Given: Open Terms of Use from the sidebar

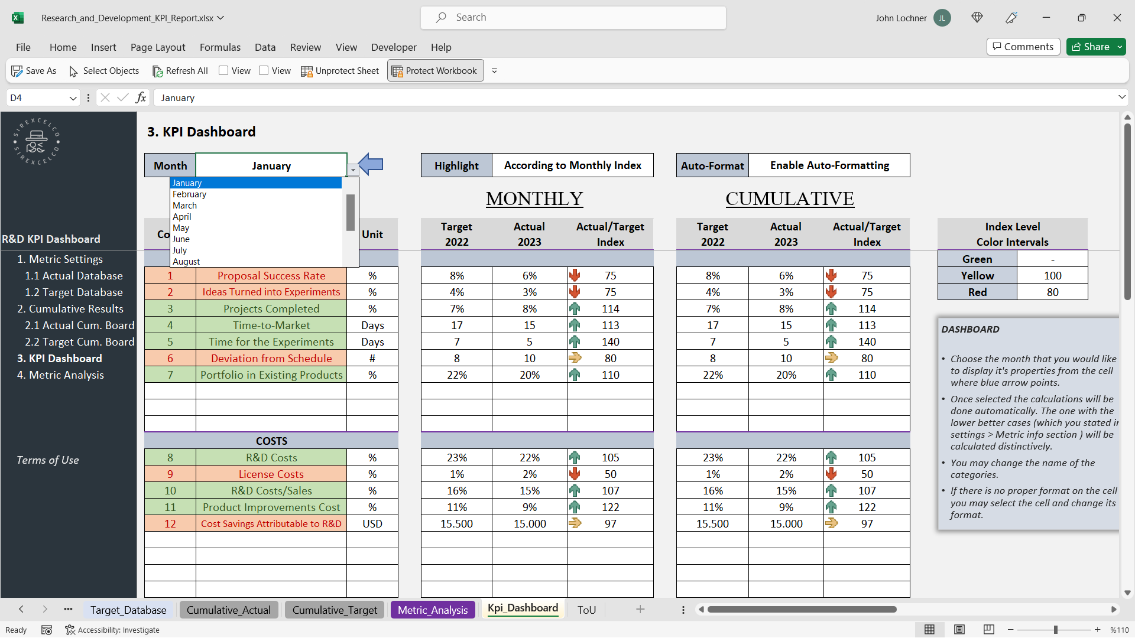Looking at the screenshot, I should click(x=47, y=460).
